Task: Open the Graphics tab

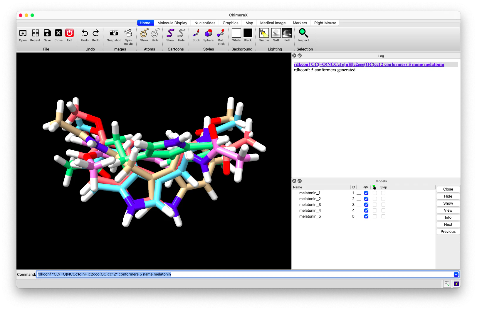Action: (231, 23)
